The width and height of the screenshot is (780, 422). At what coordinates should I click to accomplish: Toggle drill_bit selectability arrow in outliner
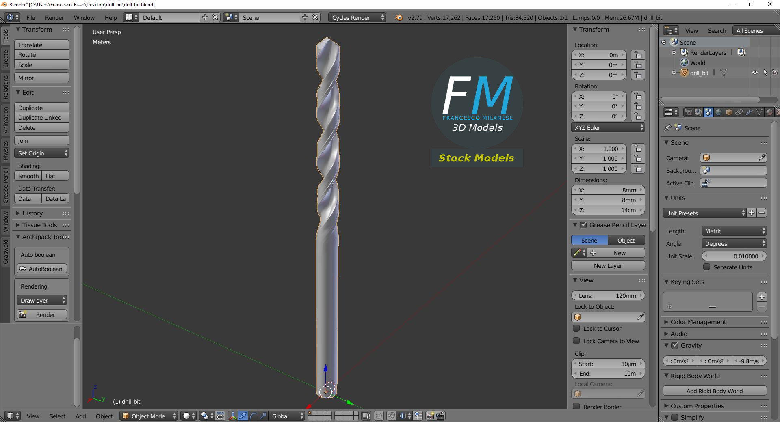click(765, 73)
